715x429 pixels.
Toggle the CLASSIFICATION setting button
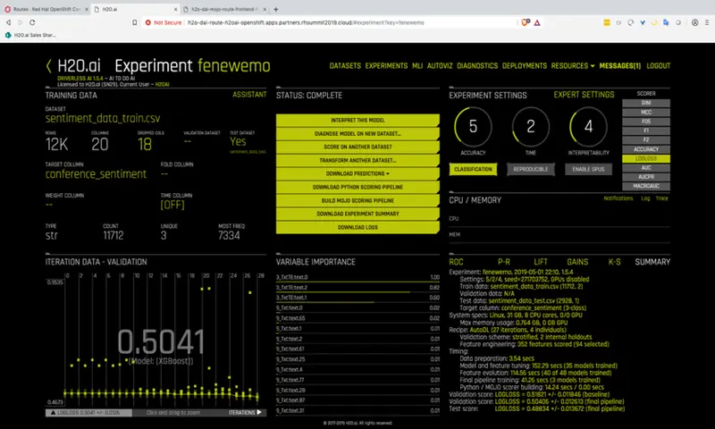[473, 169]
